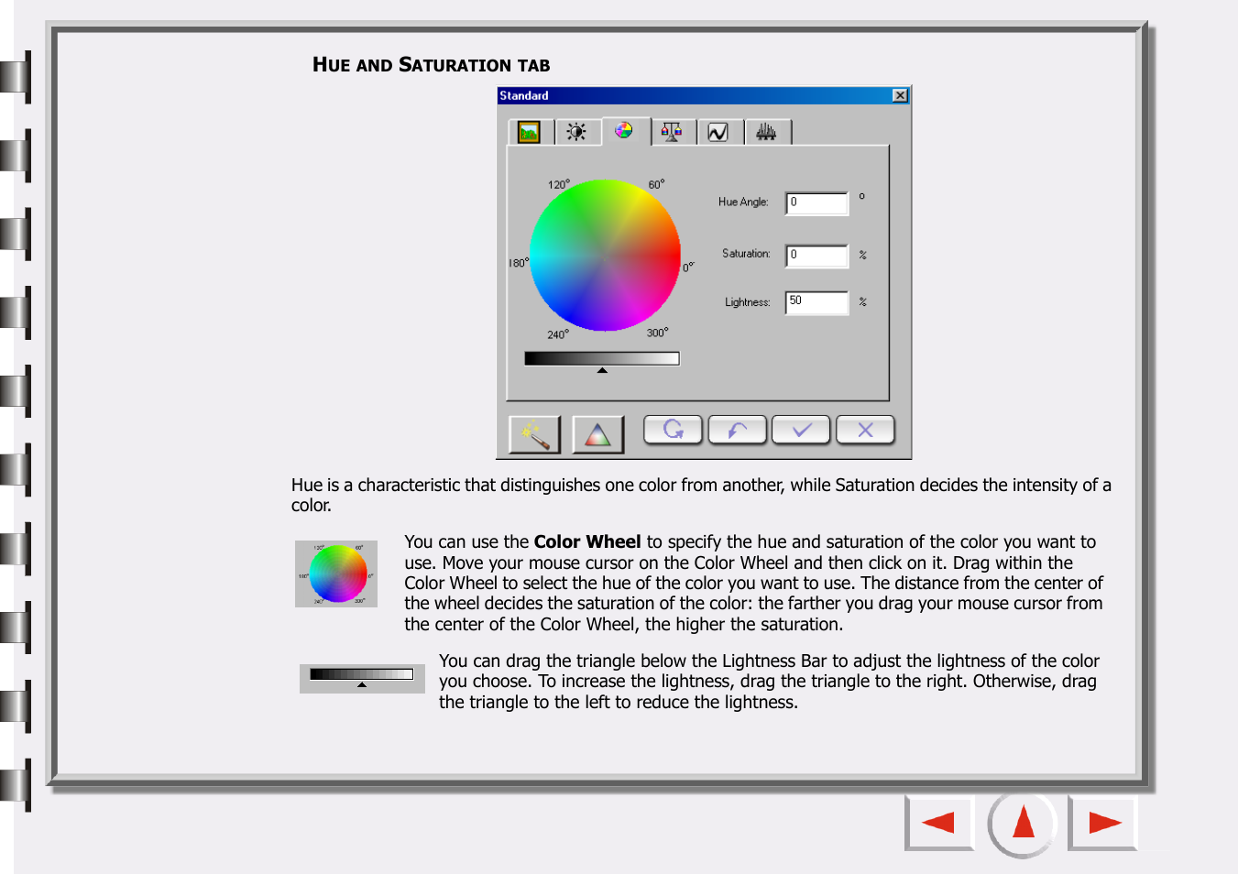Image resolution: width=1238 pixels, height=874 pixels.
Task: Go to next page with right arrow
Action: 1103,823
